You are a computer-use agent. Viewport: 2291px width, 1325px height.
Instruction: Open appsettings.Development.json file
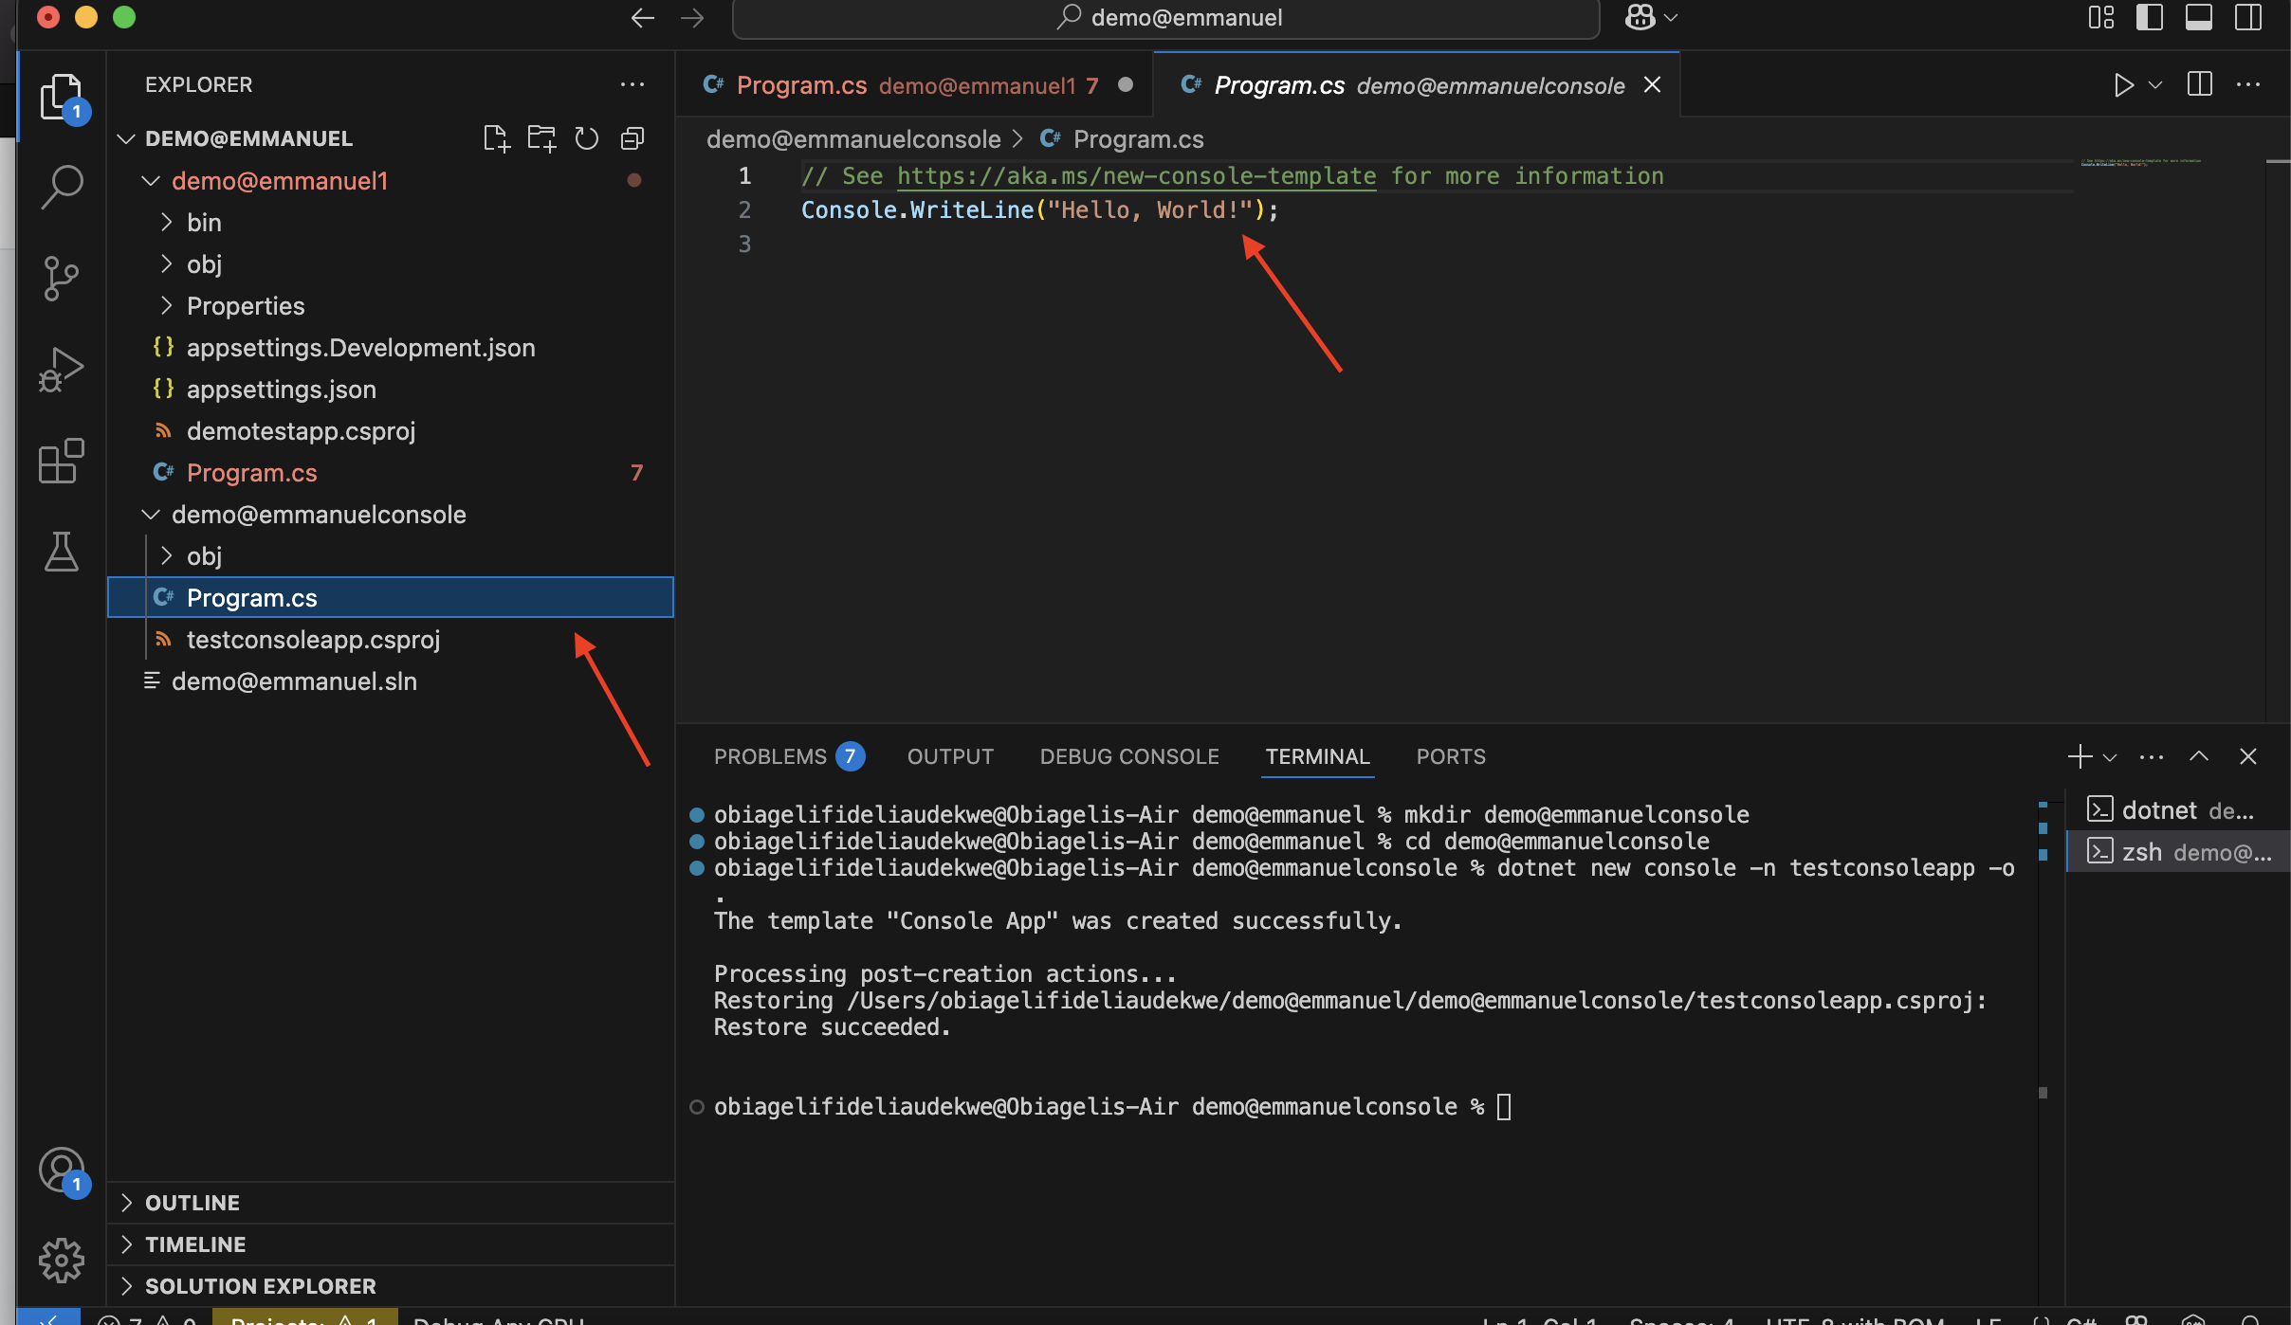click(391, 348)
